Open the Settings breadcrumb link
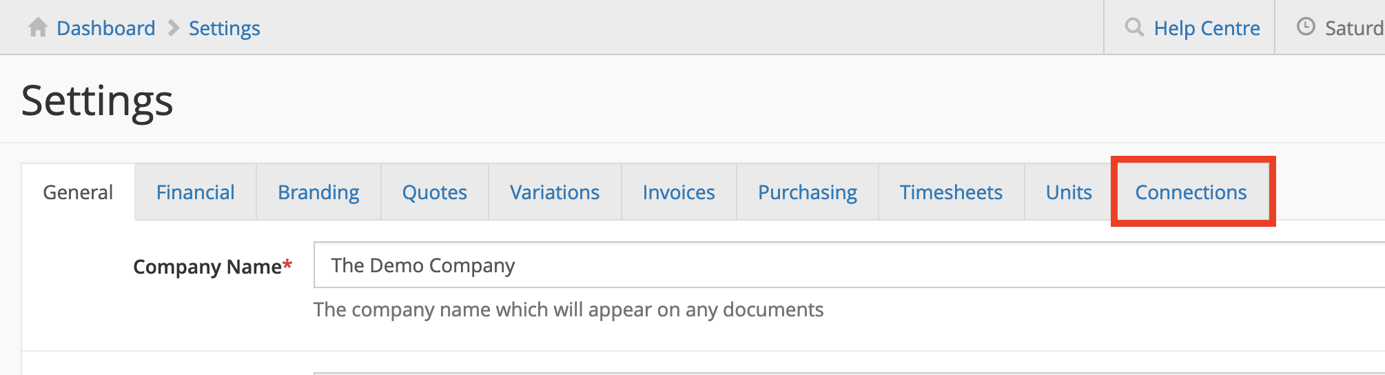 point(225,28)
